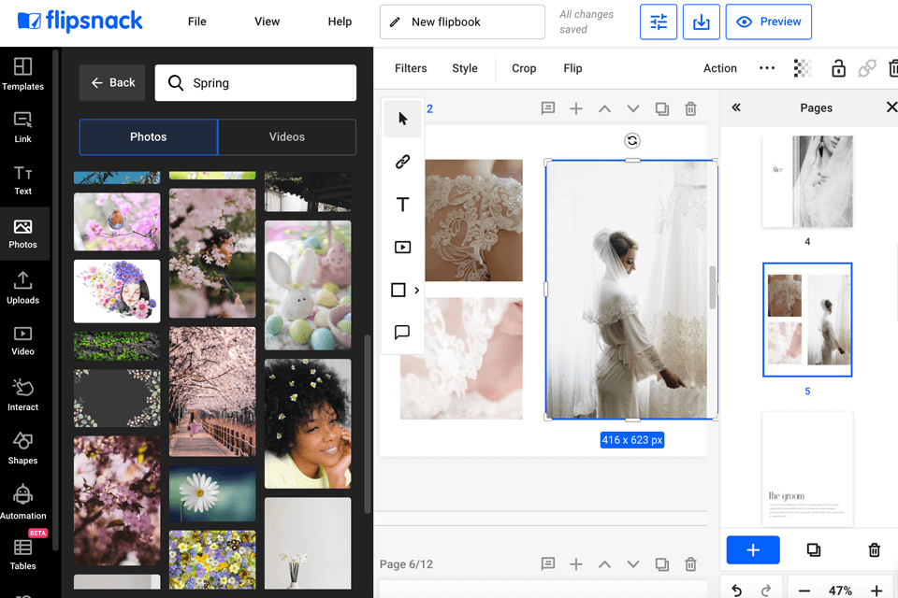Switch to the Videos tab

(286, 136)
